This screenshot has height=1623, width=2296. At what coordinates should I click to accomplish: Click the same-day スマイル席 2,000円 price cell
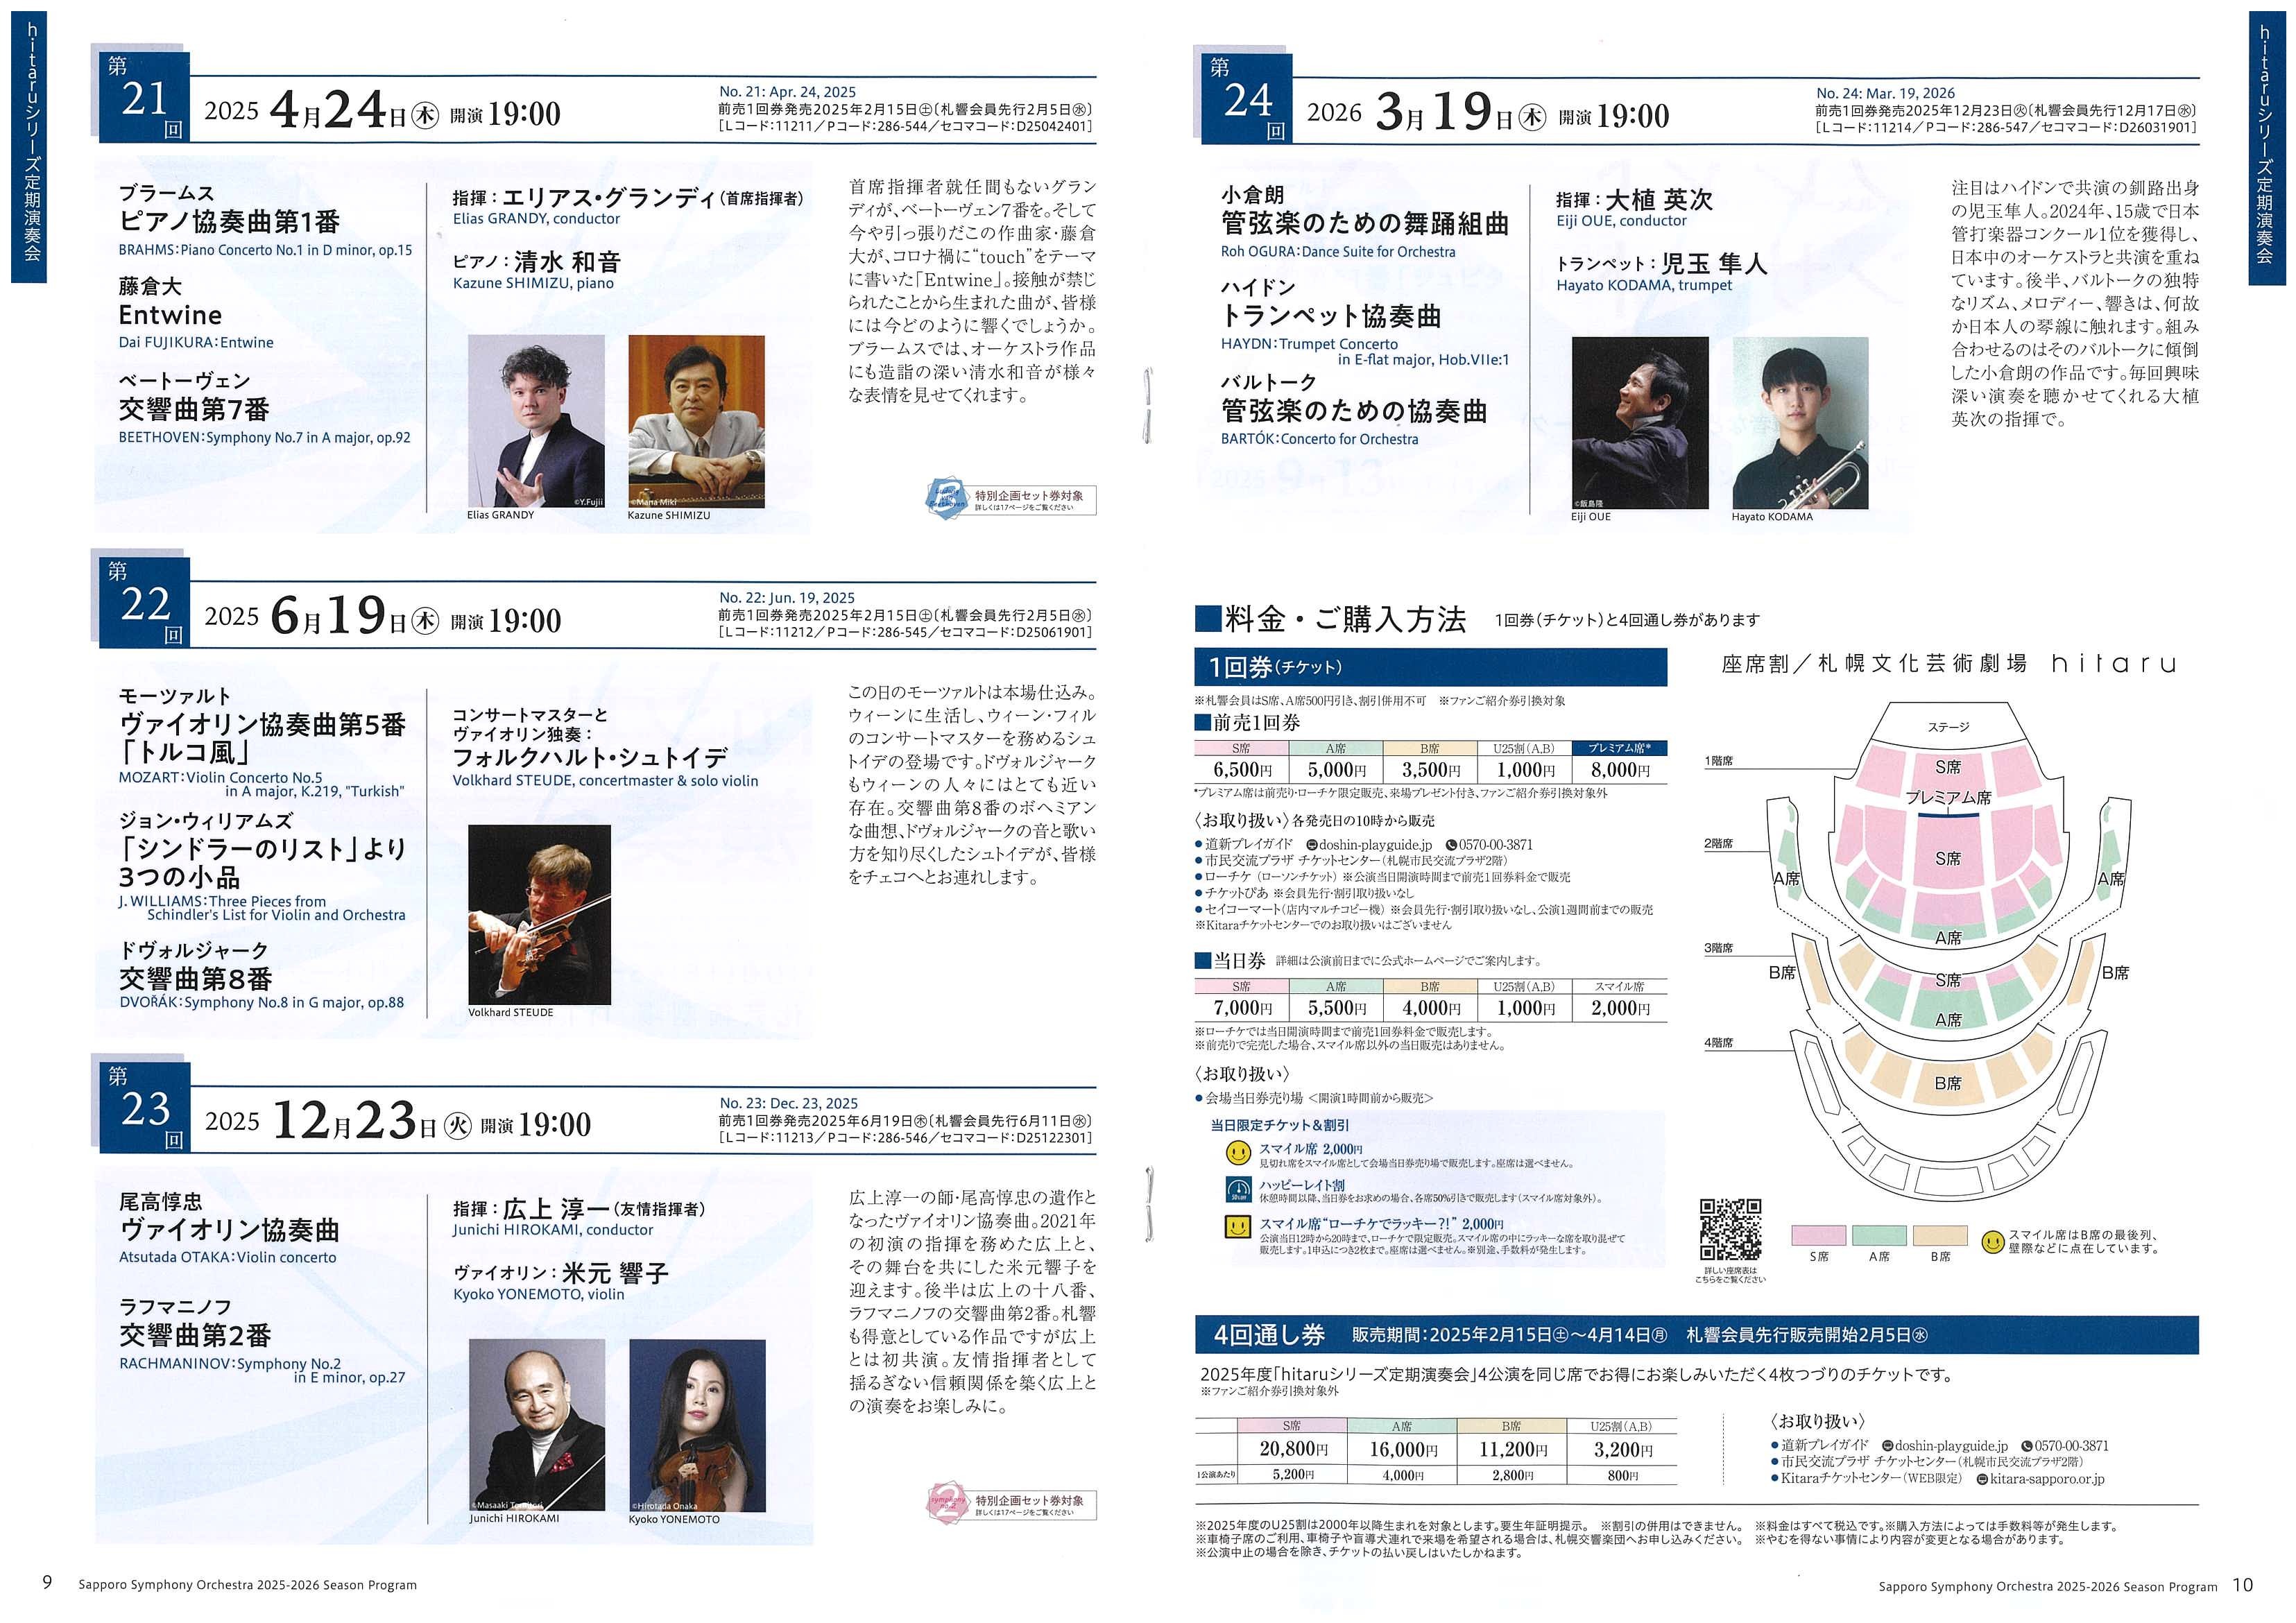tap(1620, 1008)
